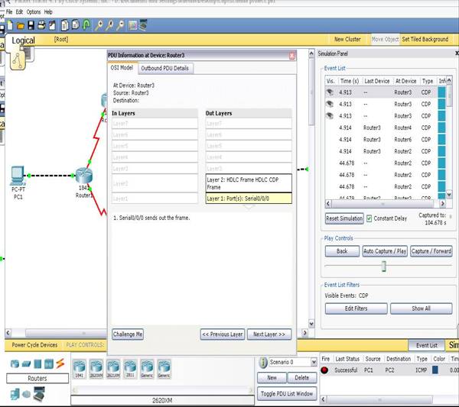Select the WAN Emulation cloud icon
459x407 pixels.
pos(26,395)
